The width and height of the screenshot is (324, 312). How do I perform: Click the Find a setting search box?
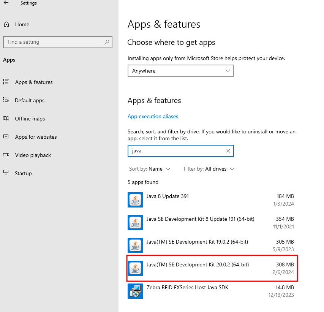coord(53,42)
